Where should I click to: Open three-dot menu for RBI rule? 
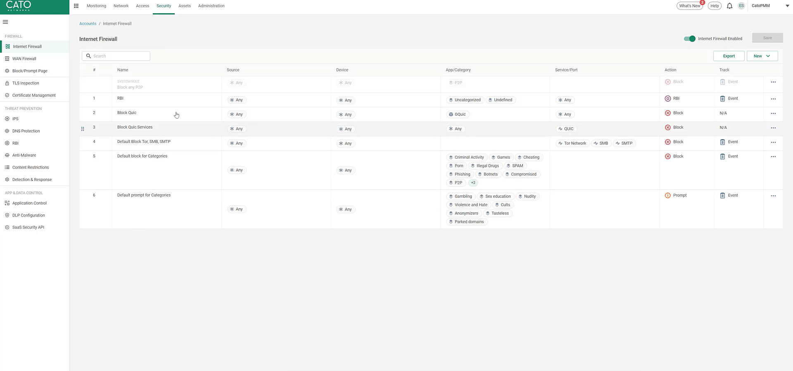click(773, 99)
